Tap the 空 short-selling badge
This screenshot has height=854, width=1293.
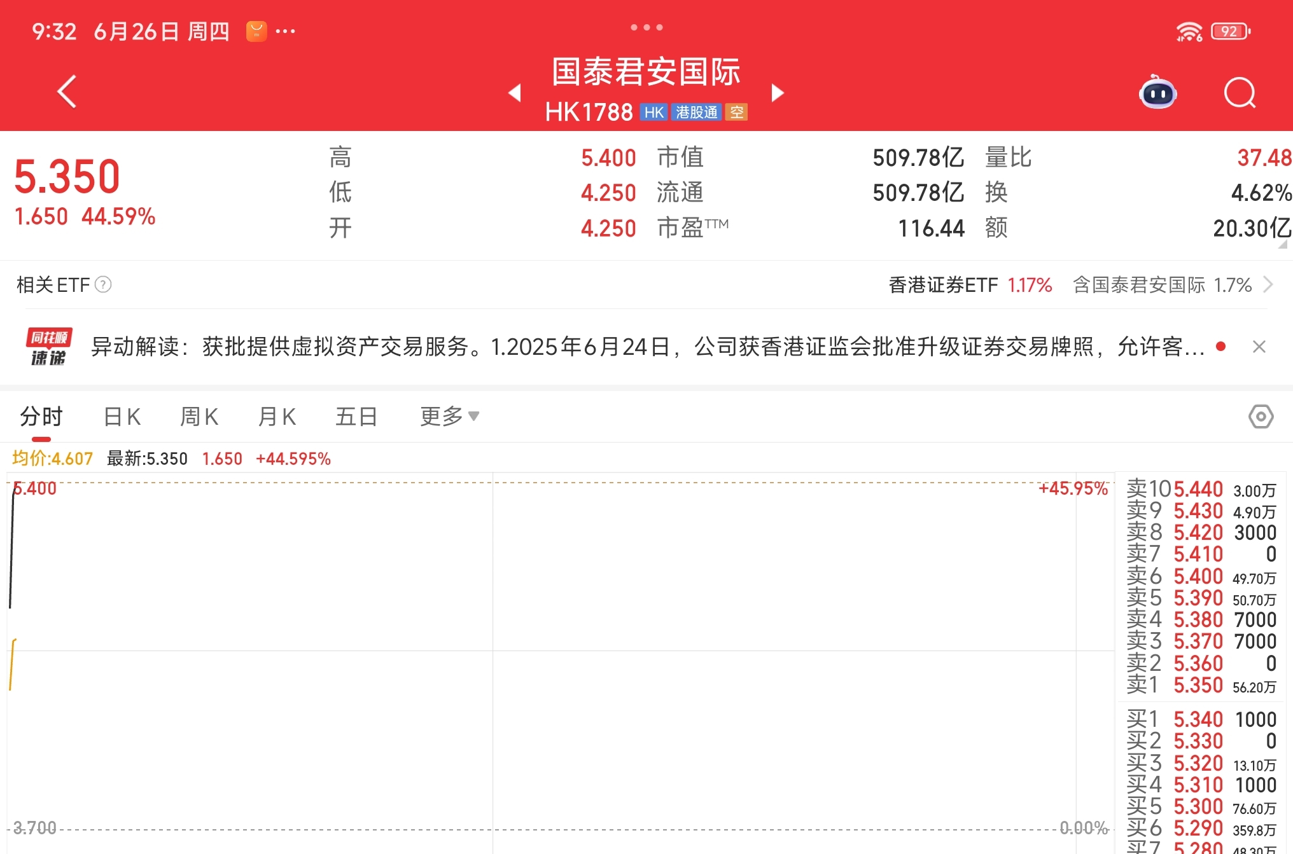[736, 113]
